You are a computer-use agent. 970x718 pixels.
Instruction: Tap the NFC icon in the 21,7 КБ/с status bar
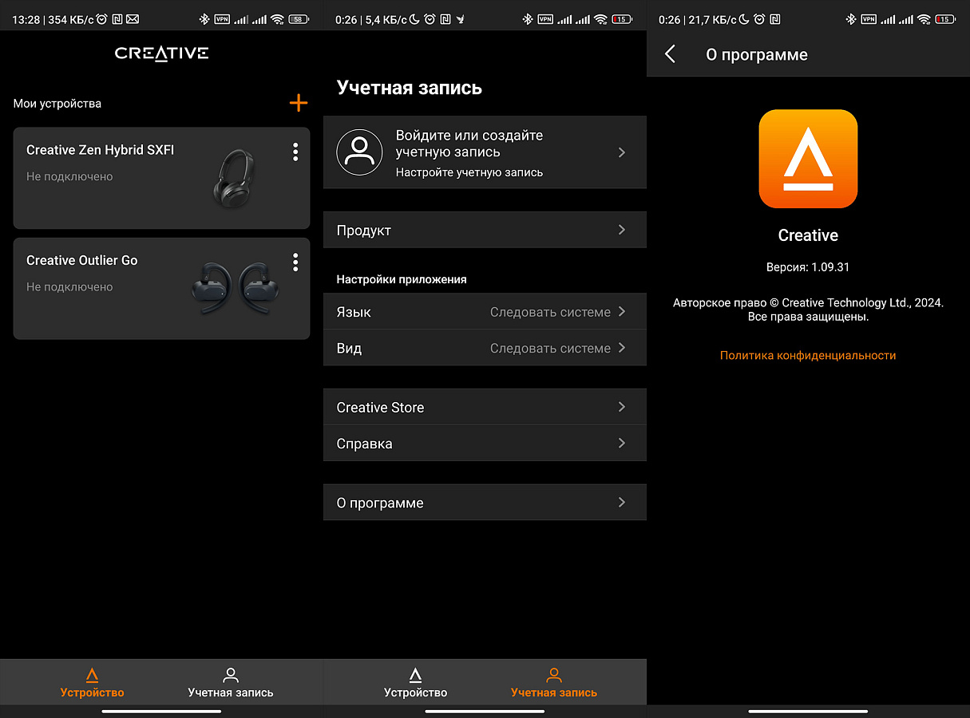click(x=776, y=19)
